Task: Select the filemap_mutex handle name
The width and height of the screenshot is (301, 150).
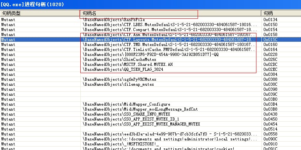Action: (x=118, y=84)
